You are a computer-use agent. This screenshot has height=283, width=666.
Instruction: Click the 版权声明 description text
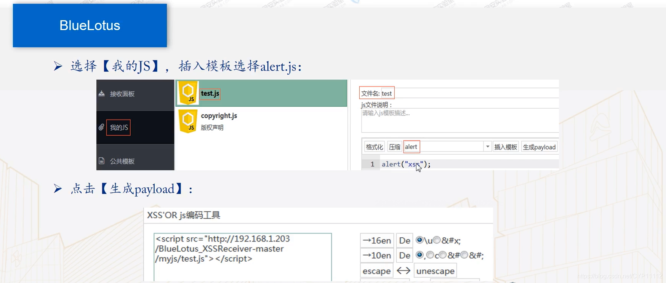212,128
